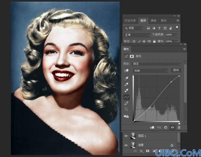Filter layers by smart objects icon

[171, 28]
